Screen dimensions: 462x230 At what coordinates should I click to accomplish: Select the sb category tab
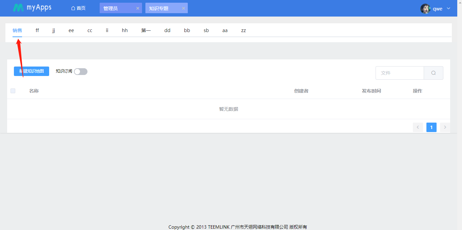tap(206, 30)
